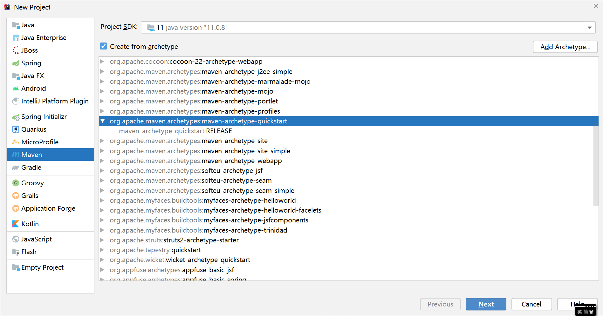Expand struts2-archetype-starter node
Viewport: 603px width, 316px height.
coord(102,240)
